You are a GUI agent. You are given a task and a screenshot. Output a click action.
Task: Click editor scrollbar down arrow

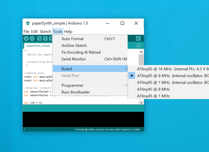click(x=141, y=103)
